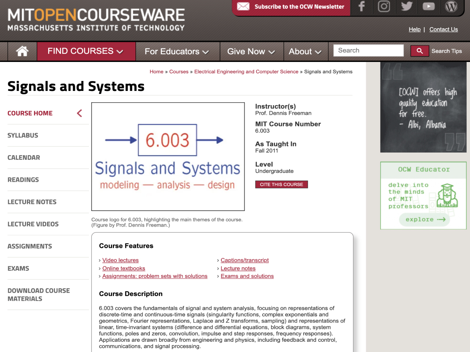Open the OCW Facebook page icon
The height and width of the screenshot is (352, 470).
[362, 6]
